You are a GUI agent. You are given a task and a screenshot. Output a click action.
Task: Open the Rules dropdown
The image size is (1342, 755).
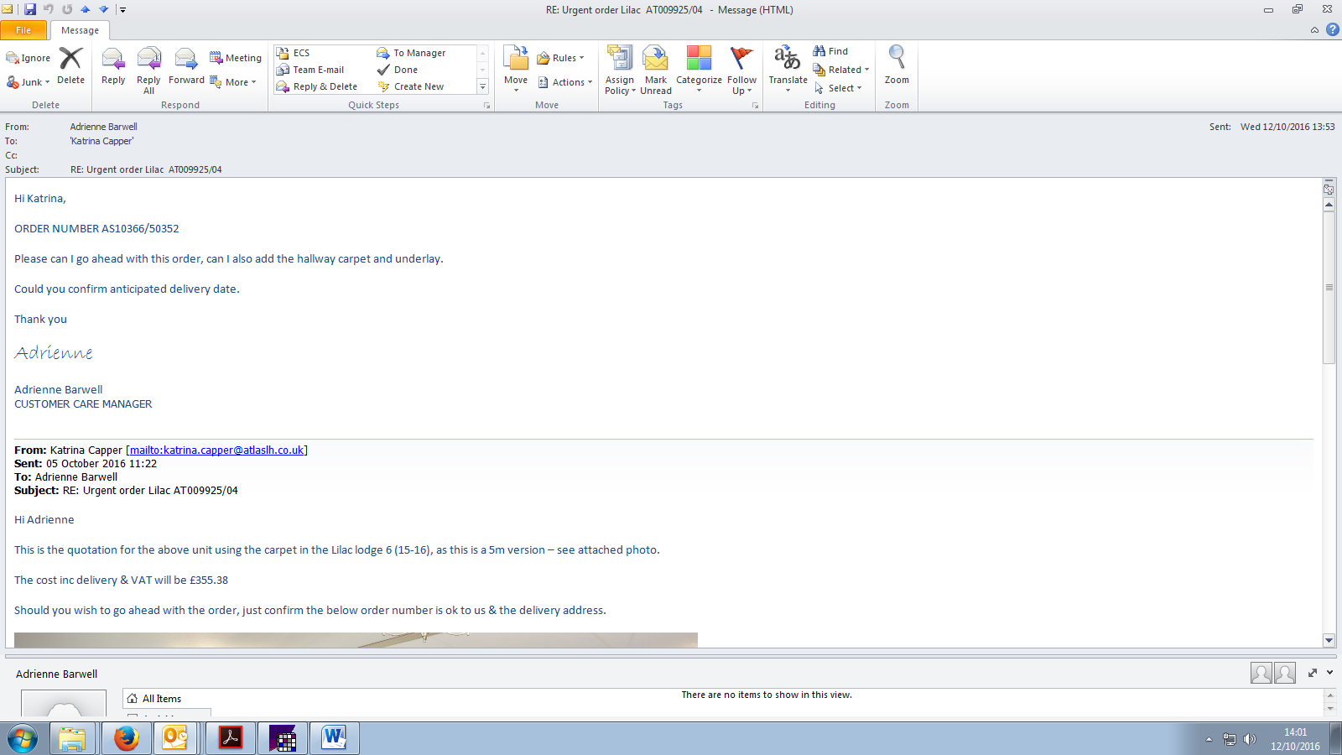(561, 58)
